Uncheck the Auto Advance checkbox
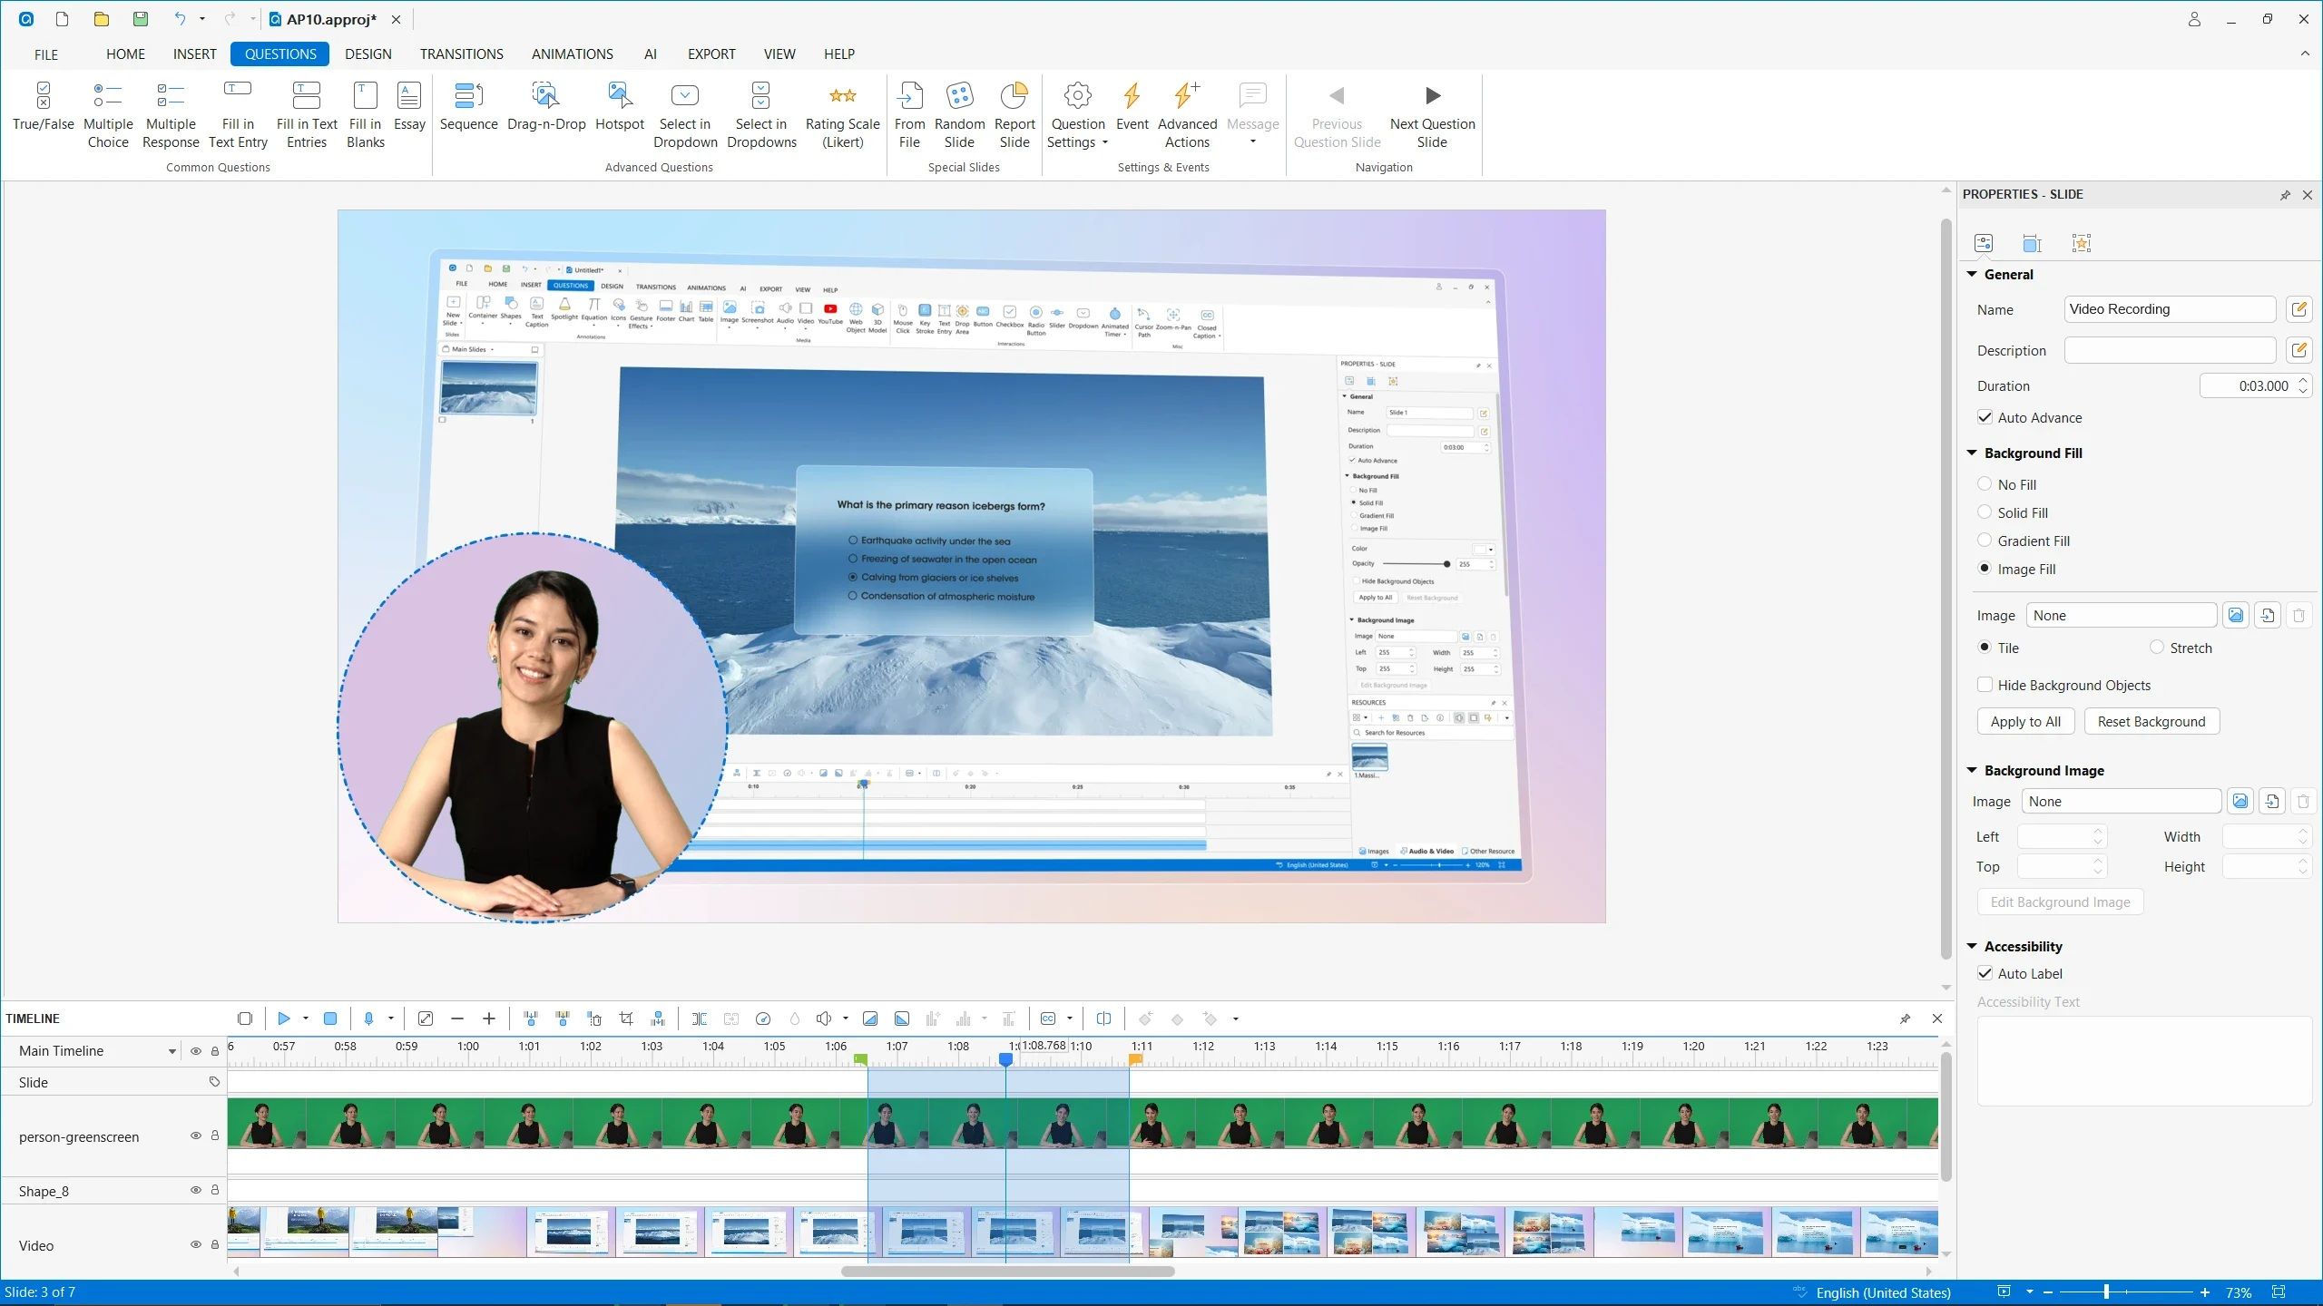 point(1985,417)
